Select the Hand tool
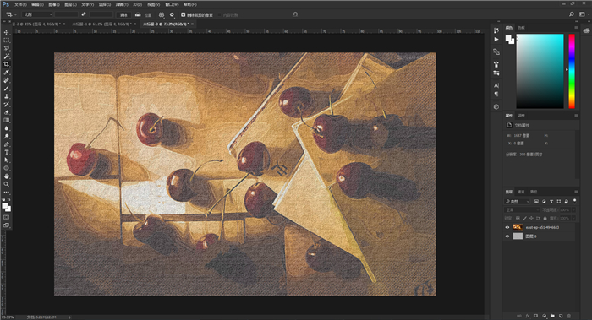 tap(7, 176)
